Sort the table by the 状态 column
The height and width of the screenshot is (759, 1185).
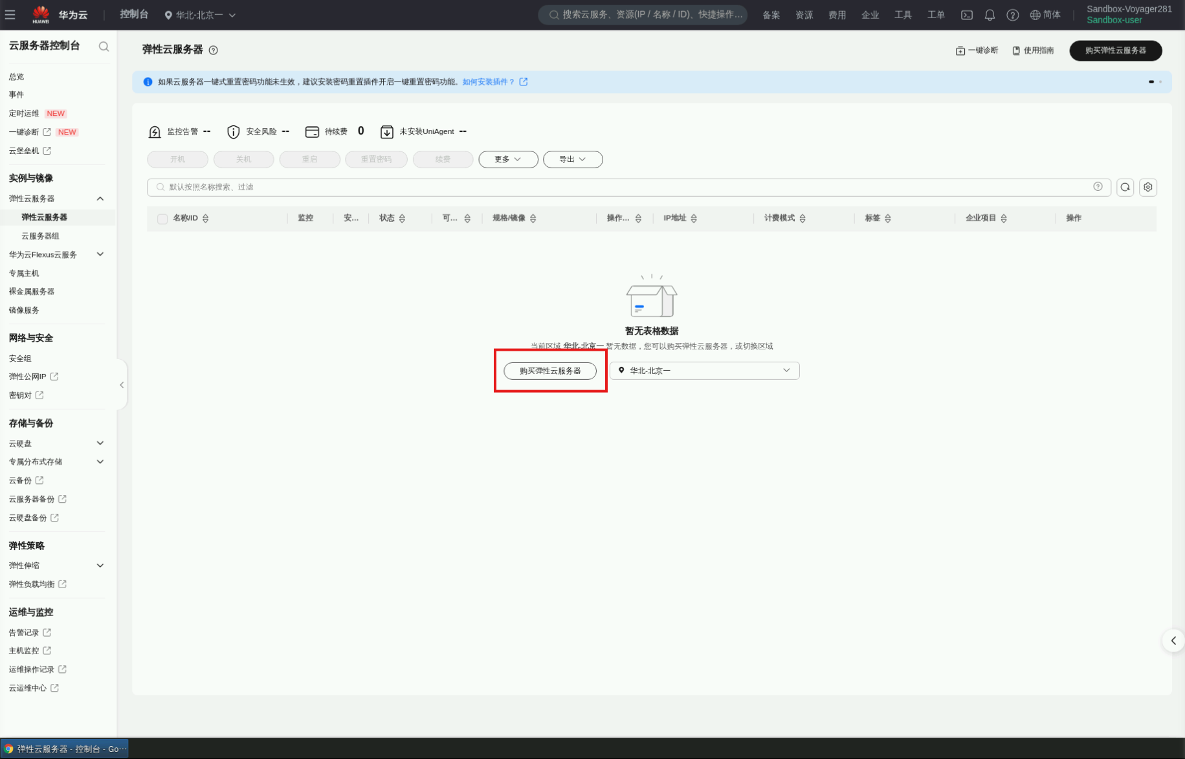[x=402, y=219]
